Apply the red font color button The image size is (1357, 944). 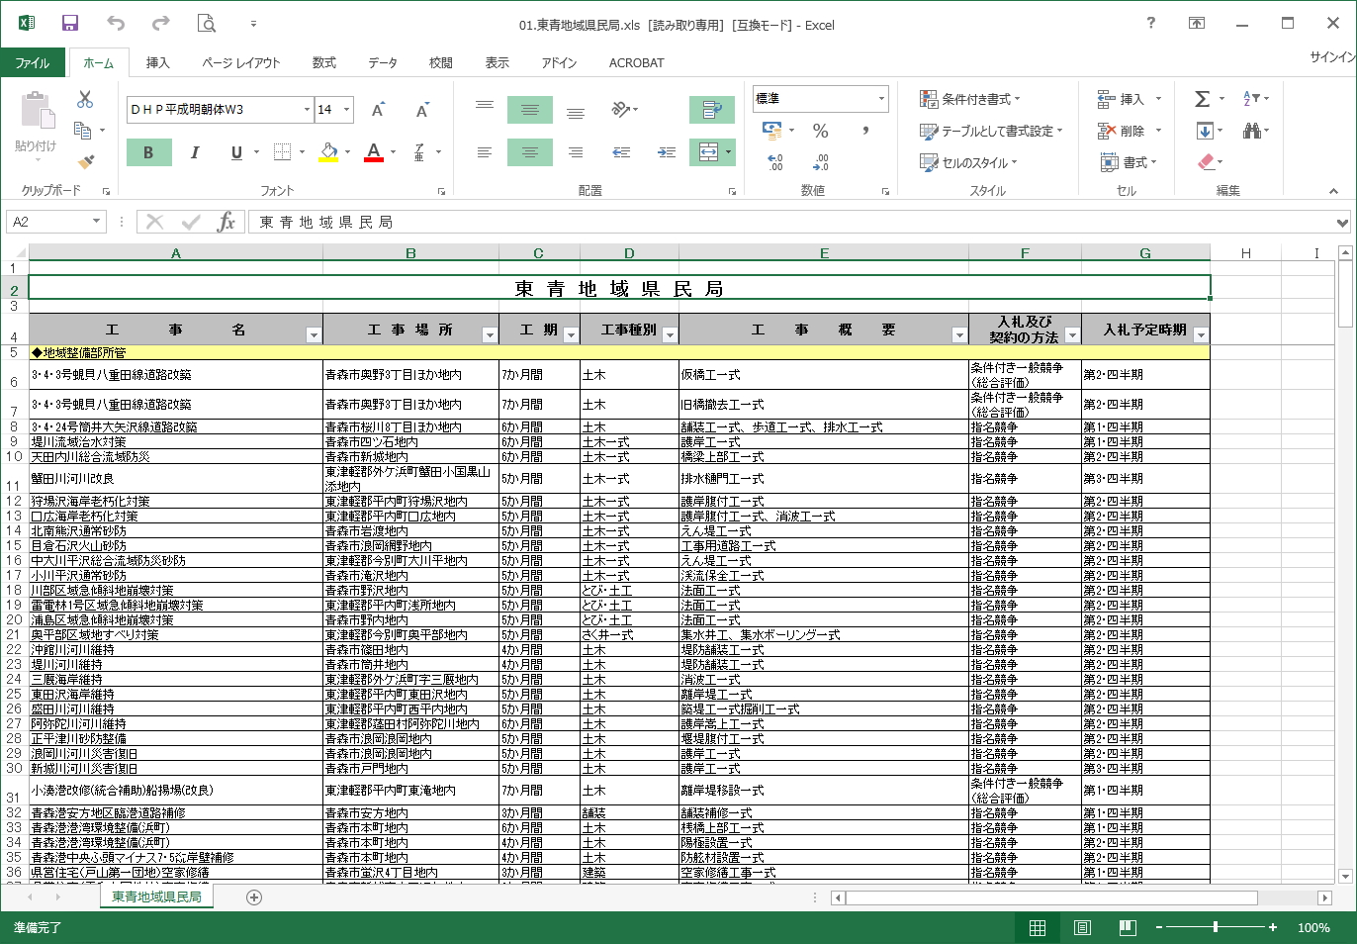374,152
